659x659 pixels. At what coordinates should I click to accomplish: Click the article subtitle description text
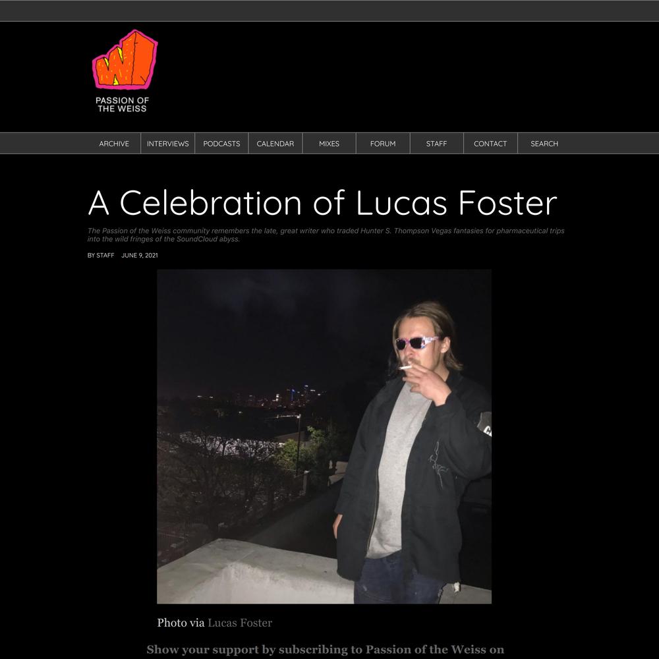pyautogui.click(x=326, y=235)
